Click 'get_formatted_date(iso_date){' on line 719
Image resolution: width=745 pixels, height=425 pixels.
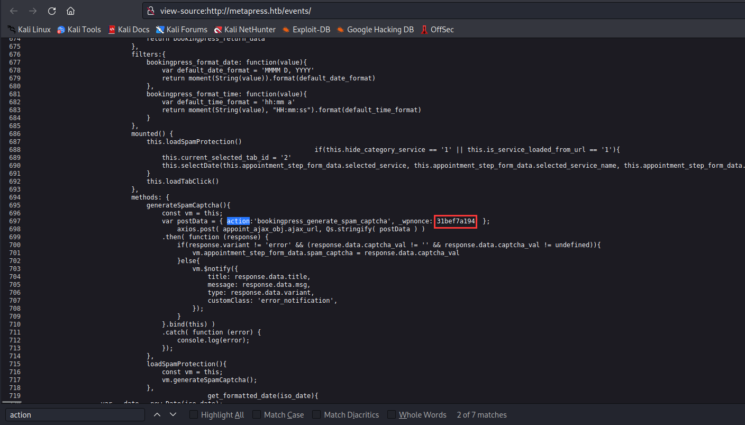click(263, 396)
